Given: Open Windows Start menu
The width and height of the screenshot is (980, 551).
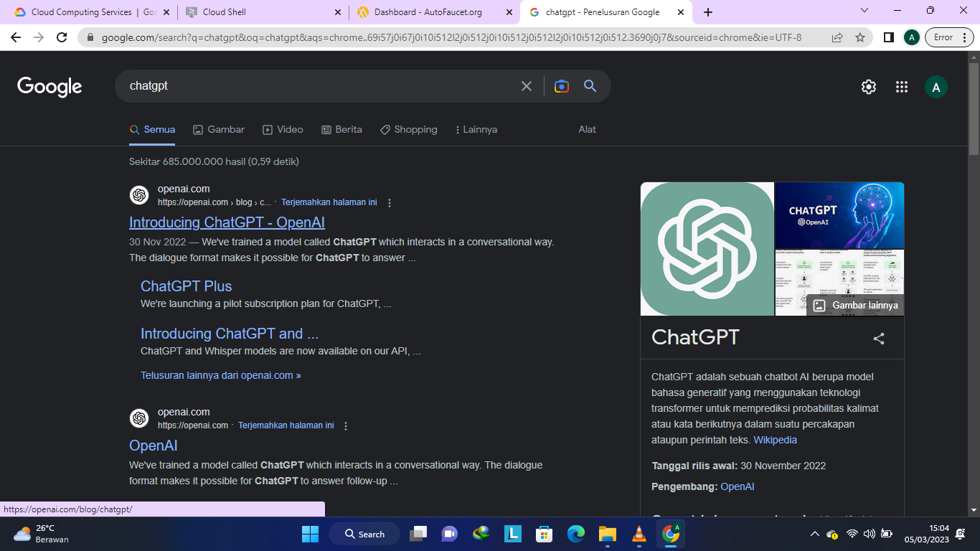Looking at the screenshot, I should point(310,534).
